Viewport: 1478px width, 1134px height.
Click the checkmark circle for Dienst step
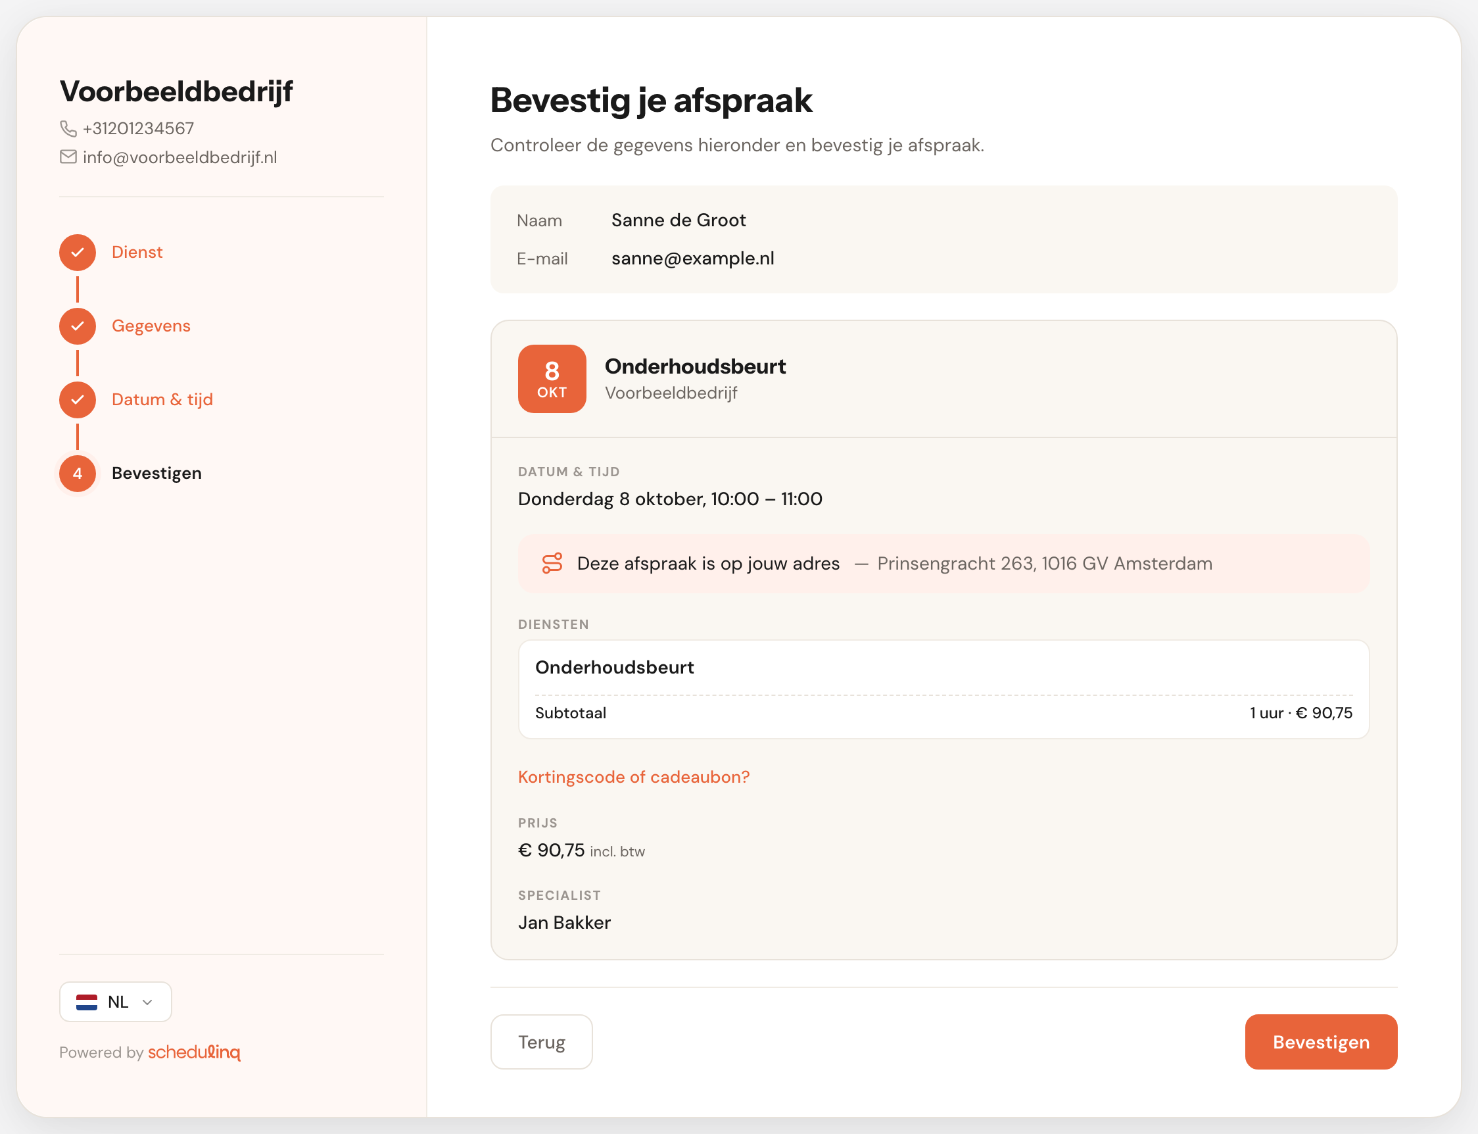(78, 253)
